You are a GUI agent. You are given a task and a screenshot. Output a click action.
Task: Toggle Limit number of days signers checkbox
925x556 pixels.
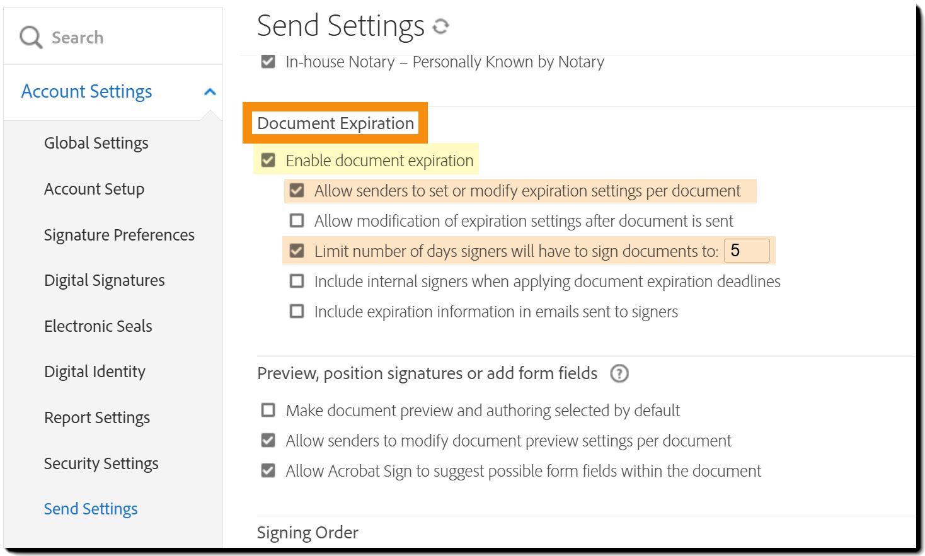[x=297, y=251]
